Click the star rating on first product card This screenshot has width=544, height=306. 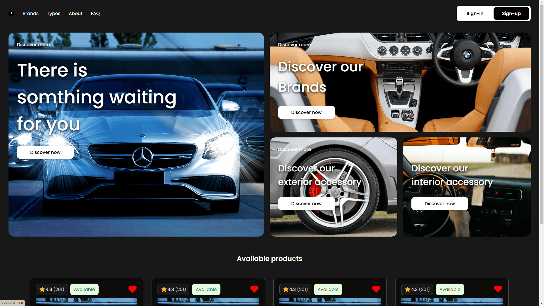pos(52,289)
